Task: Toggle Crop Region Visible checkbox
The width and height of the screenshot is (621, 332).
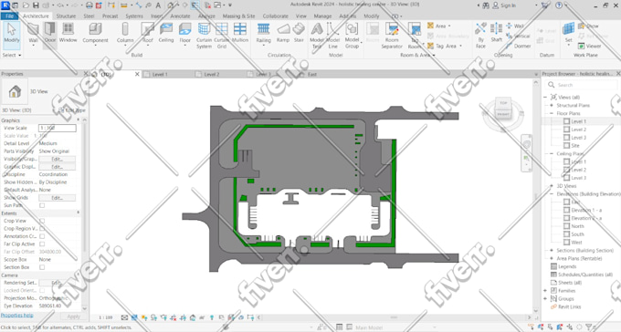Action: point(42,229)
